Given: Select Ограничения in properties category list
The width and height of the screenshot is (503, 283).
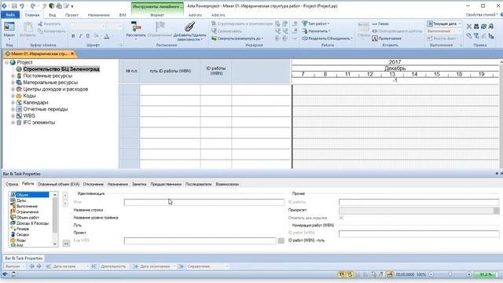Looking at the screenshot, I should (28, 211).
